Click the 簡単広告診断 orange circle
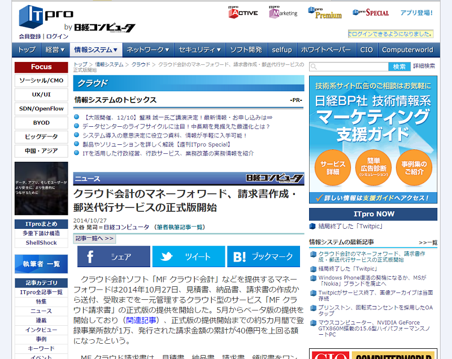Image resolution: width=452 pixels, height=359 pixels. point(373,167)
